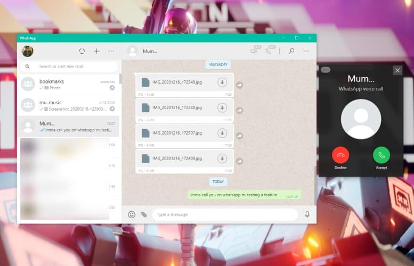Click the file name IMG_20201216_172549.jpg
The width and height of the screenshot is (414, 266).
[x=177, y=82]
